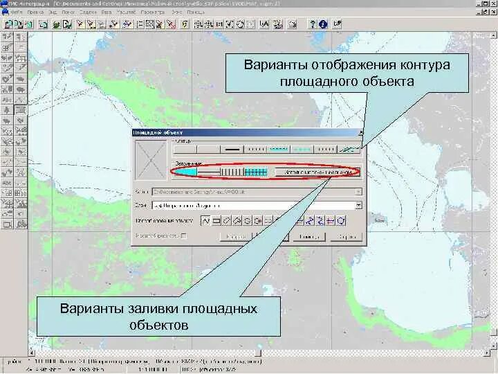498x374 pixels.
Task: Click the 1:1 scale toolbar icon
Action: click(219, 24)
